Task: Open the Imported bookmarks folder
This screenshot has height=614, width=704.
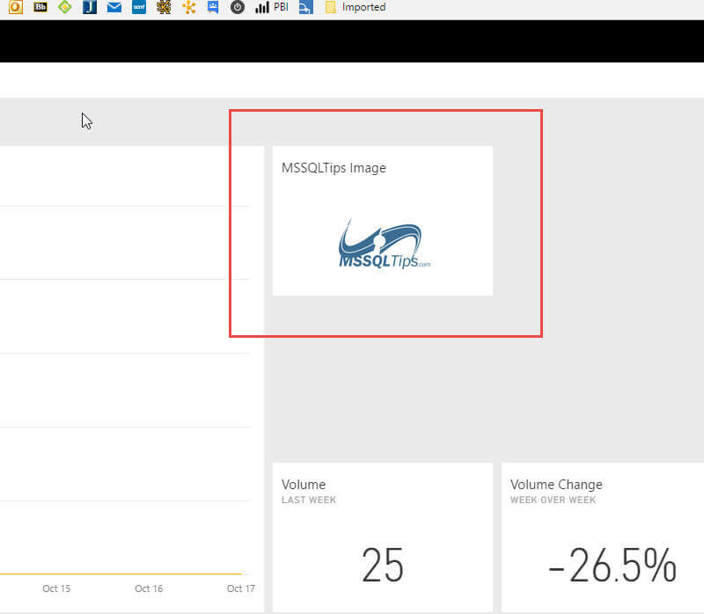Action: pyautogui.click(x=356, y=7)
